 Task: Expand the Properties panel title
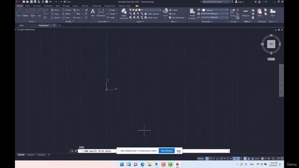click(x=207, y=21)
